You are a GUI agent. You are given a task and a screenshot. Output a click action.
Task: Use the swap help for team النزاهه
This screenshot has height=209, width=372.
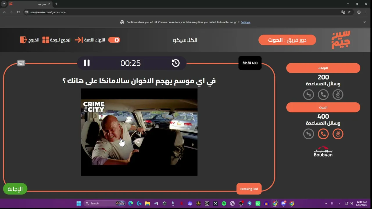pyautogui.click(x=309, y=95)
